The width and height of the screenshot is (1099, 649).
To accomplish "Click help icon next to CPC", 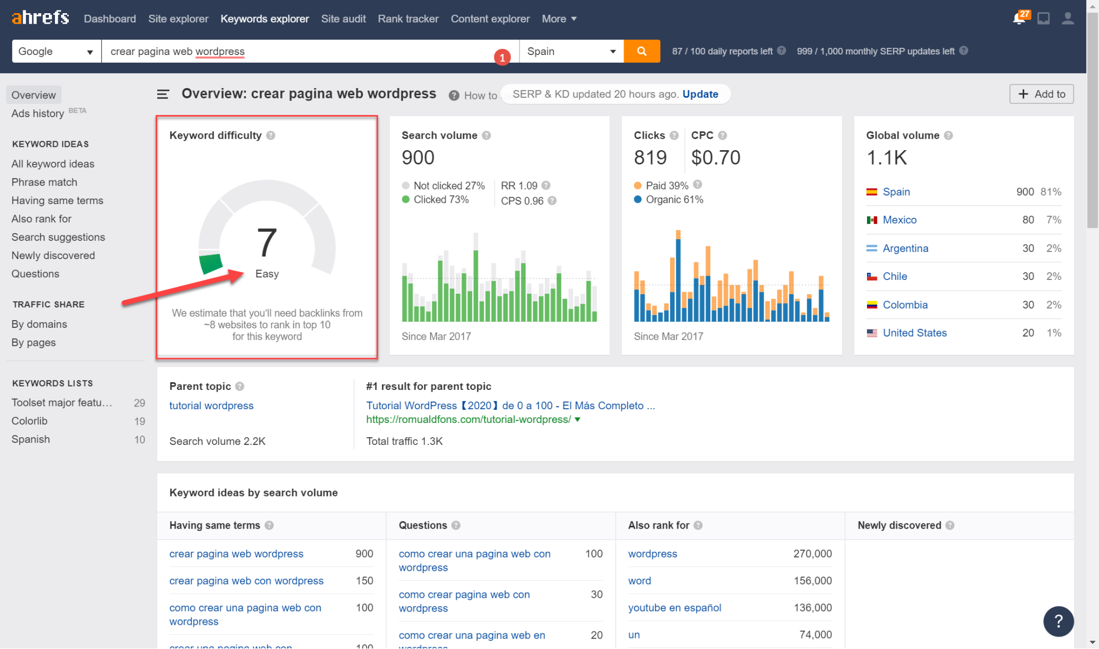I will [722, 135].
